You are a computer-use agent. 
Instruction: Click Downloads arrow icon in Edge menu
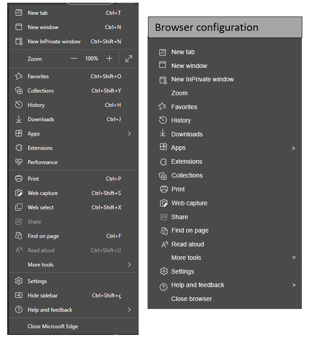pos(19,119)
